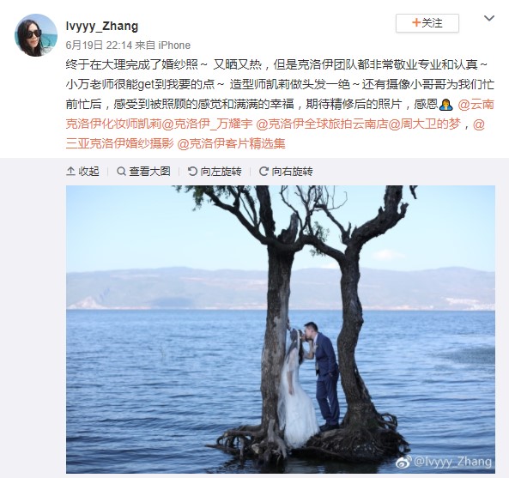Collapse the image via 收起 label
Viewport: 509px width, 478px height.
coord(88,171)
